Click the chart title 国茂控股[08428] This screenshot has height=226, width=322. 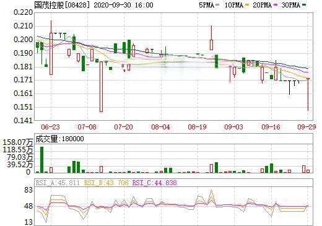tap(63, 5)
